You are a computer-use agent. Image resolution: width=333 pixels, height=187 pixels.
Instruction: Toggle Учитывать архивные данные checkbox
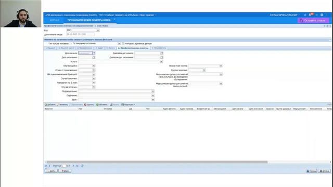[123, 44]
